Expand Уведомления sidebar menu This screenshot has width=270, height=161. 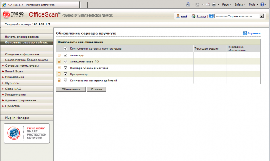coord(27,95)
